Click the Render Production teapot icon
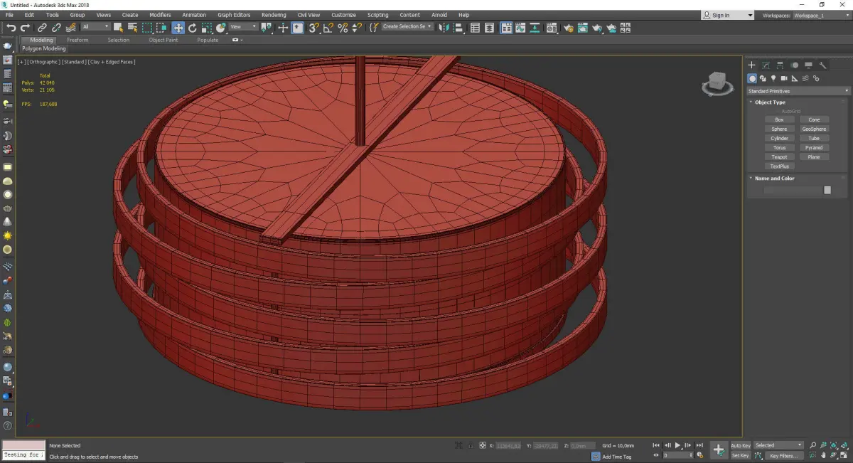 [597, 28]
